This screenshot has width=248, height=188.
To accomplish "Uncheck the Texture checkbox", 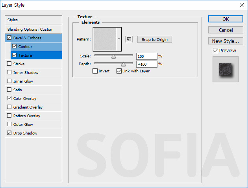I will click(x=15, y=55).
